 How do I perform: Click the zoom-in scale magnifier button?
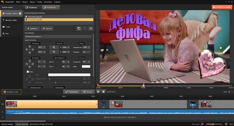click(x=54, y=47)
